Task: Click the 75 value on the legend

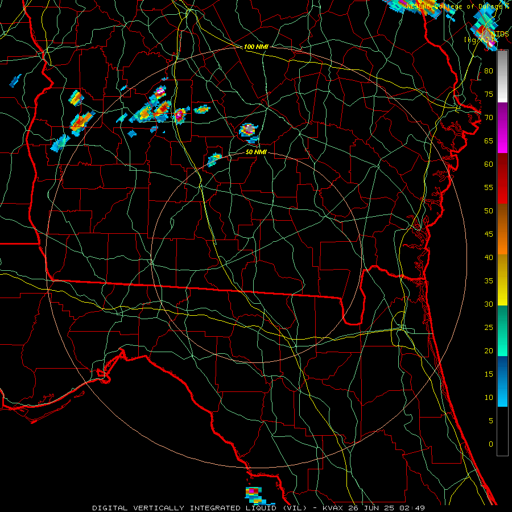Action: tap(489, 94)
